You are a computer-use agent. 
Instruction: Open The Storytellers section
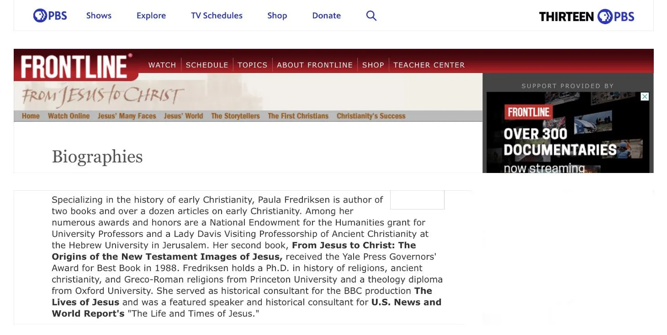pyautogui.click(x=235, y=116)
